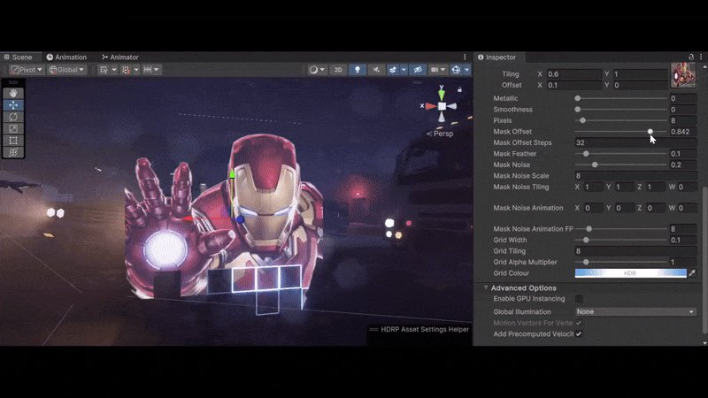
Task: Select the combined Transform tool
Action: pos(13,152)
